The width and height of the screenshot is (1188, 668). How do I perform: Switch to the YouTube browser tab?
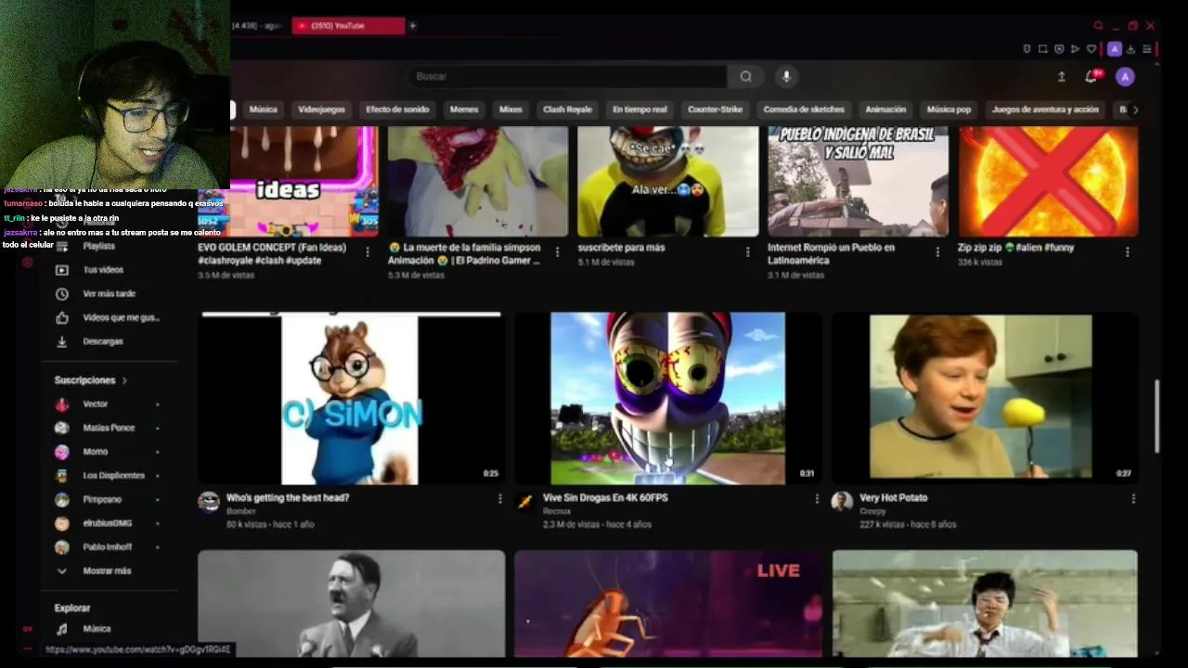pos(348,26)
